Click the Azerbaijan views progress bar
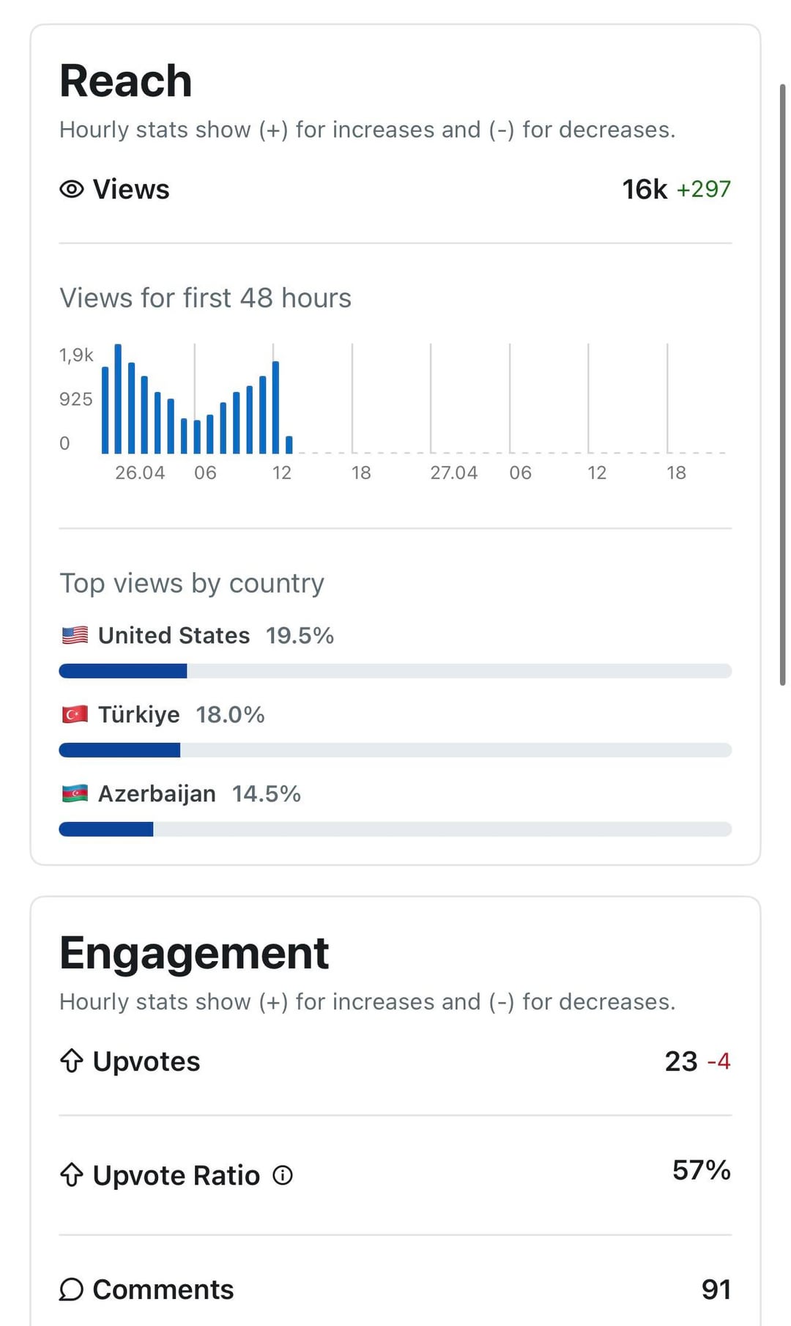This screenshot has width=791, height=1326. click(x=395, y=829)
